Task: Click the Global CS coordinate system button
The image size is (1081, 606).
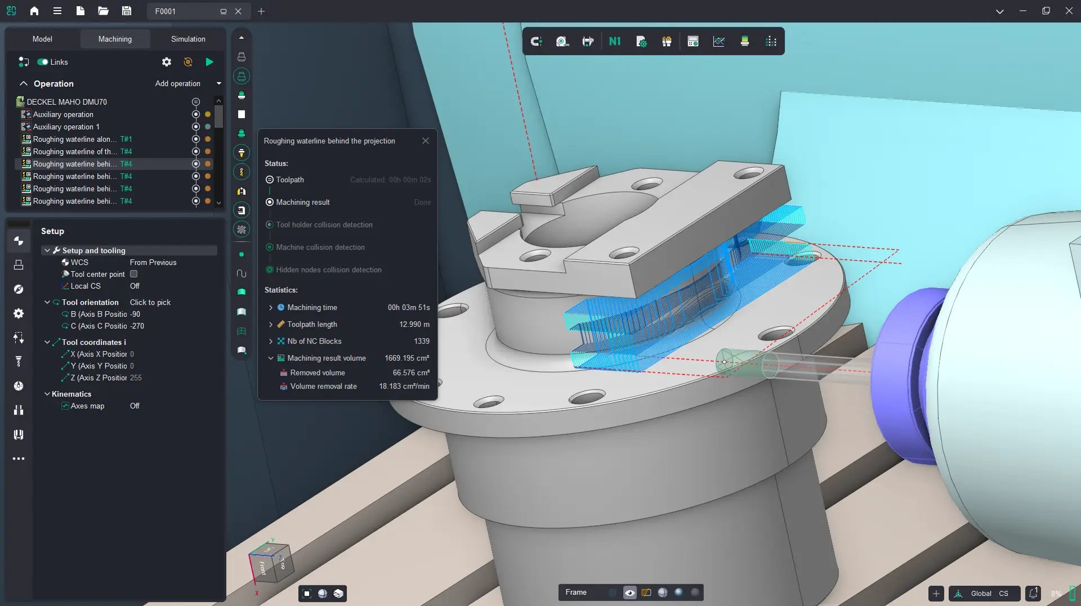Action: click(x=985, y=594)
